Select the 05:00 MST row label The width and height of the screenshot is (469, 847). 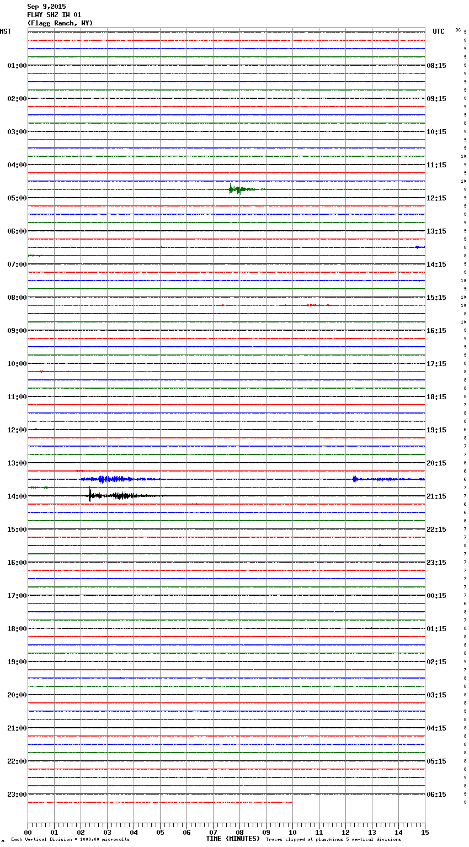[17, 198]
